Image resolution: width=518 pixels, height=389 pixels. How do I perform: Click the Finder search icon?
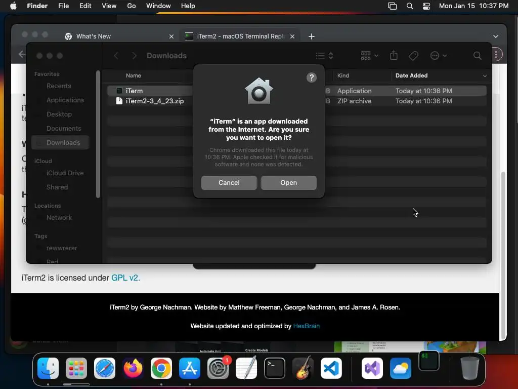(x=477, y=56)
